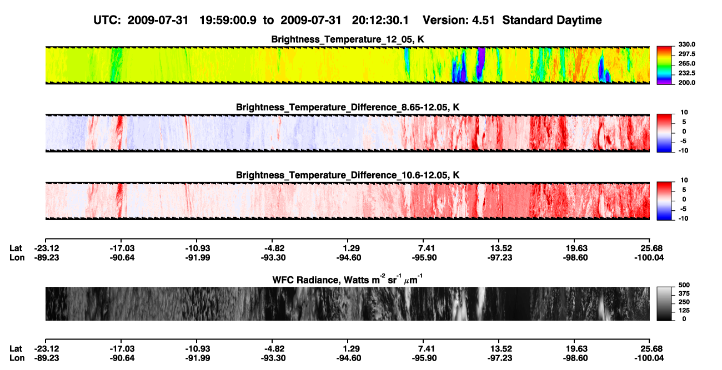Click longitude '-98.60' beneath the WFC Radiance image
The width and height of the screenshot is (722, 370).
click(576, 357)
